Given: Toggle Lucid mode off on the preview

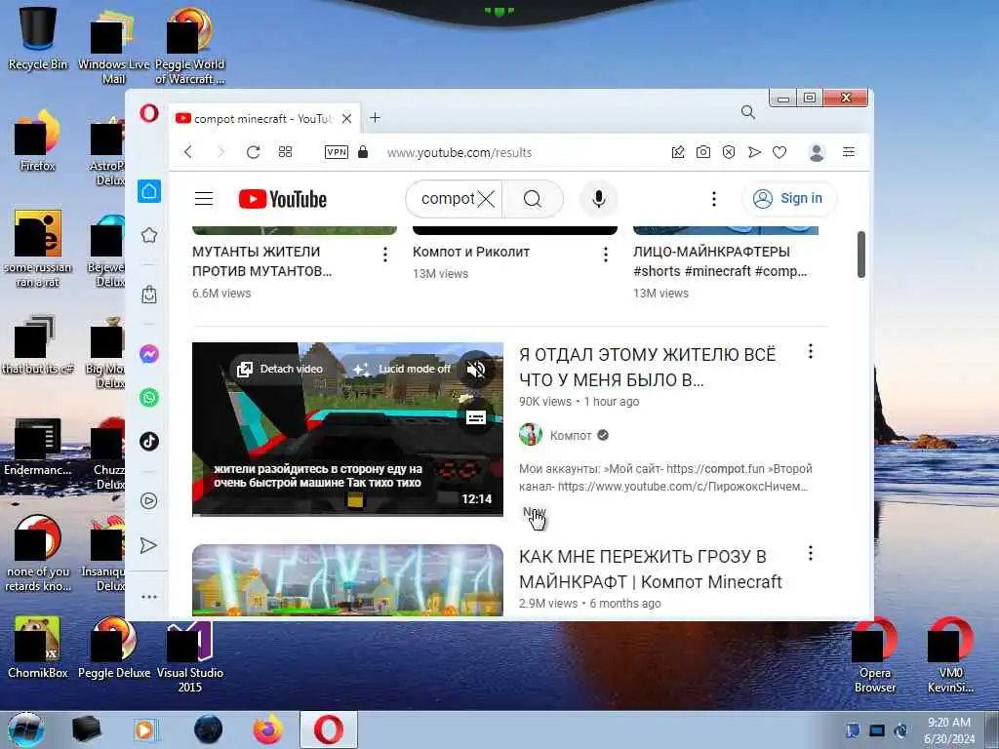Looking at the screenshot, I should 402,369.
